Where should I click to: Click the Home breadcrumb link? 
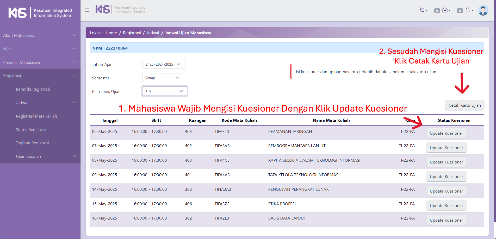[x=111, y=33]
